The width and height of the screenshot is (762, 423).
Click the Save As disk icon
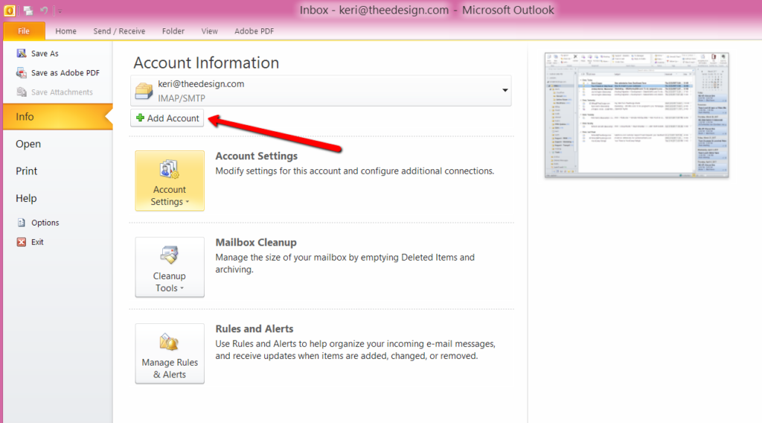22,53
